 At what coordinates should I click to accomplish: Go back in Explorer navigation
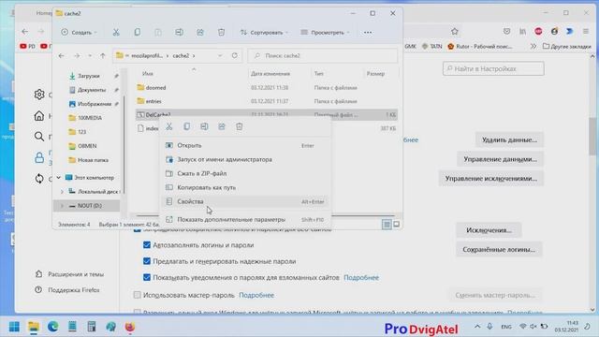pyautogui.click(x=62, y=56)
